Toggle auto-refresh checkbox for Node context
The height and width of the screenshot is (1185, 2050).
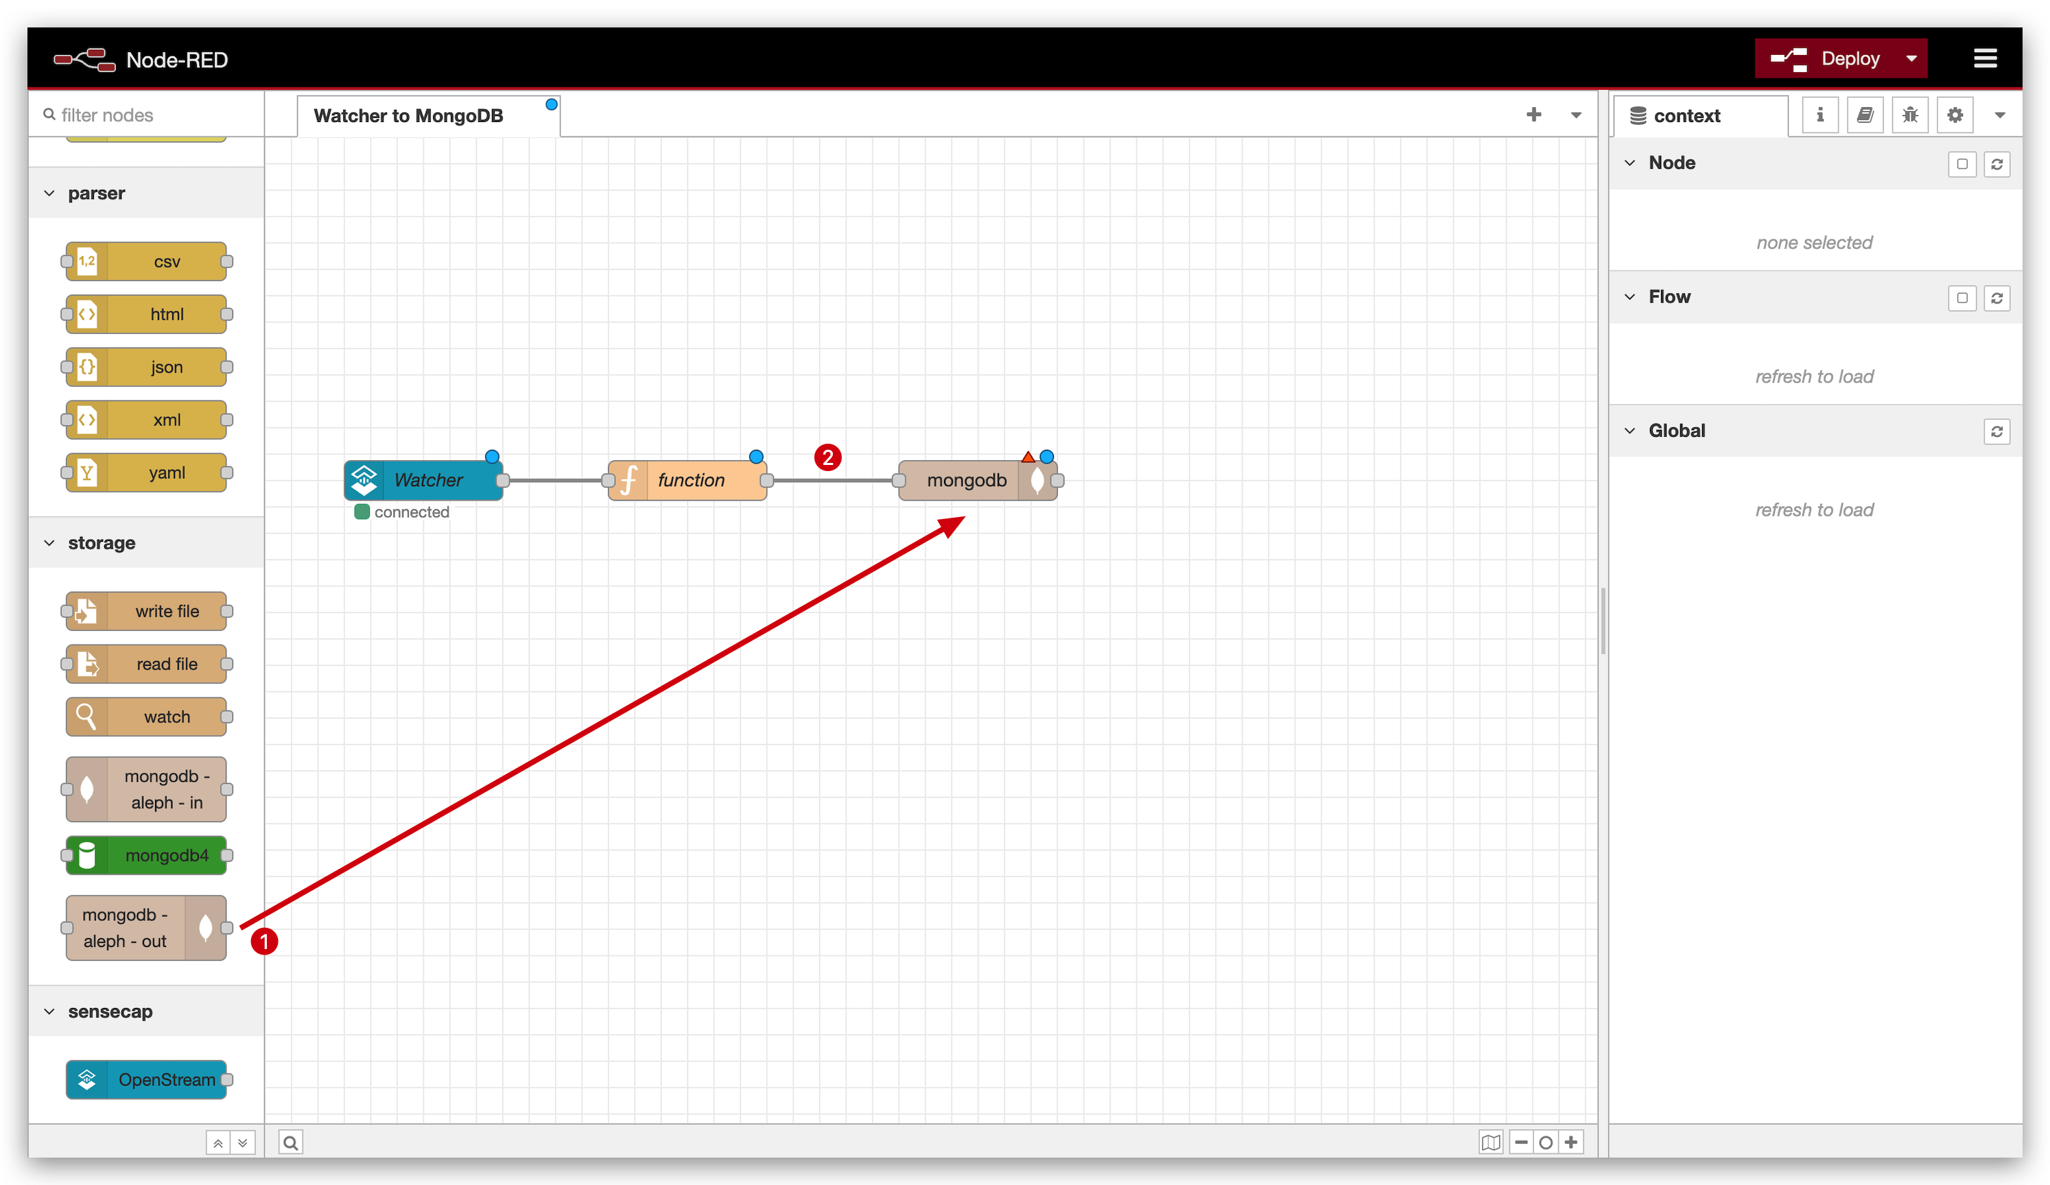point(1962,163)
